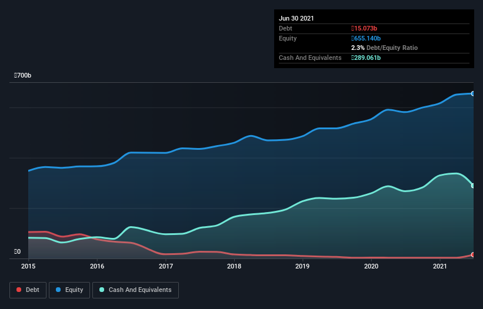The width and height of the screenshot is (483, 309).
Task: Click the 2.3% Debt/Equity Ratio text
Action: pos(384,48)
